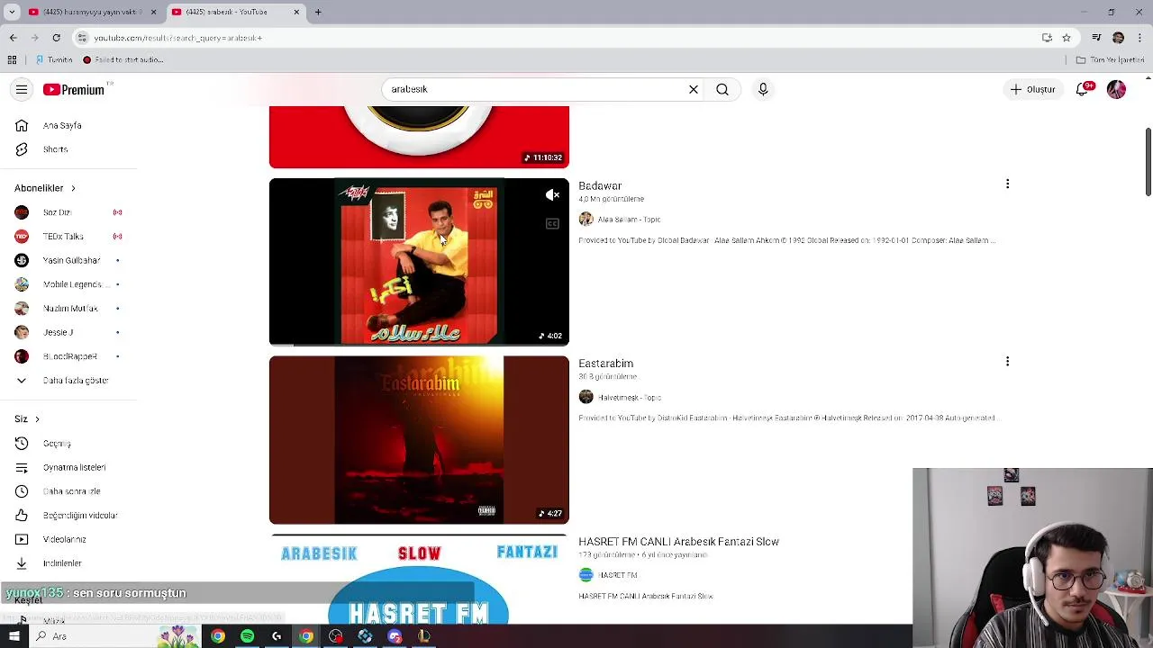Reload the page
This screenshot has height=648, width=1153.
[56, 38]
